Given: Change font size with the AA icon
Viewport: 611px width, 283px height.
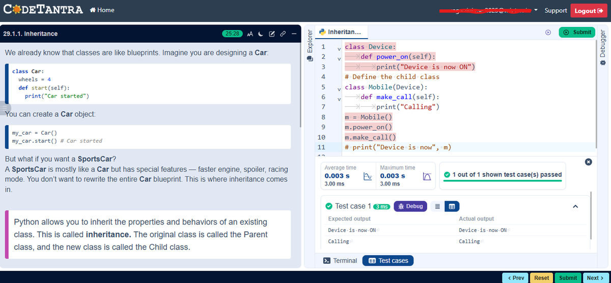Looking at the screenshot, I should click(x=250, y=34).
